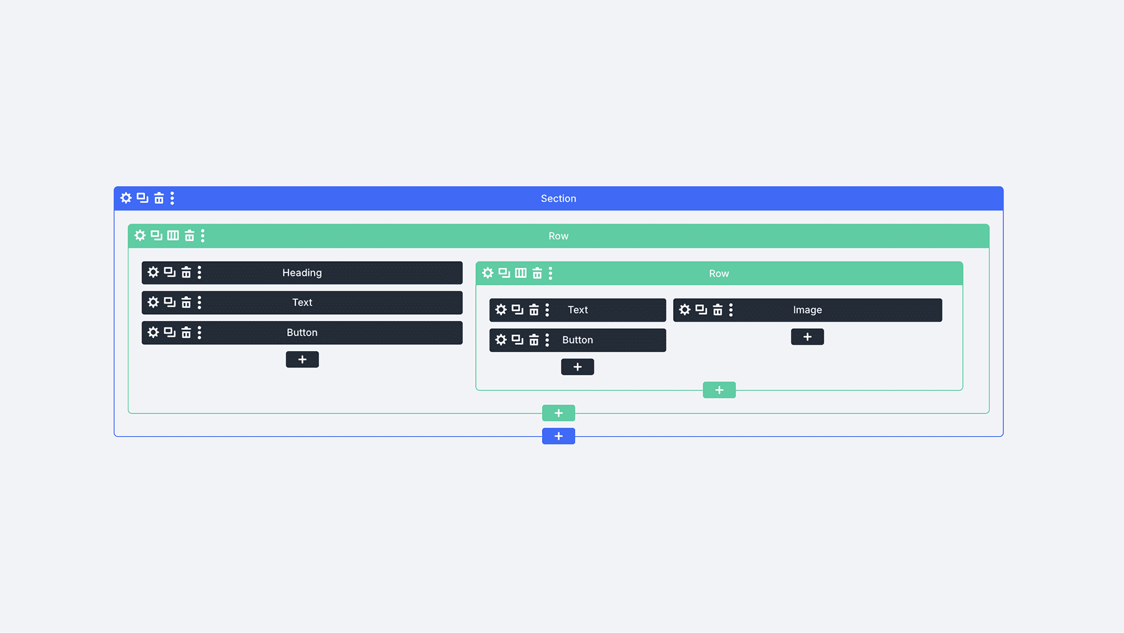Open the Heading module settings gear
The height and width of the screenshot is (633, 1124).
(x=153, y=272)
